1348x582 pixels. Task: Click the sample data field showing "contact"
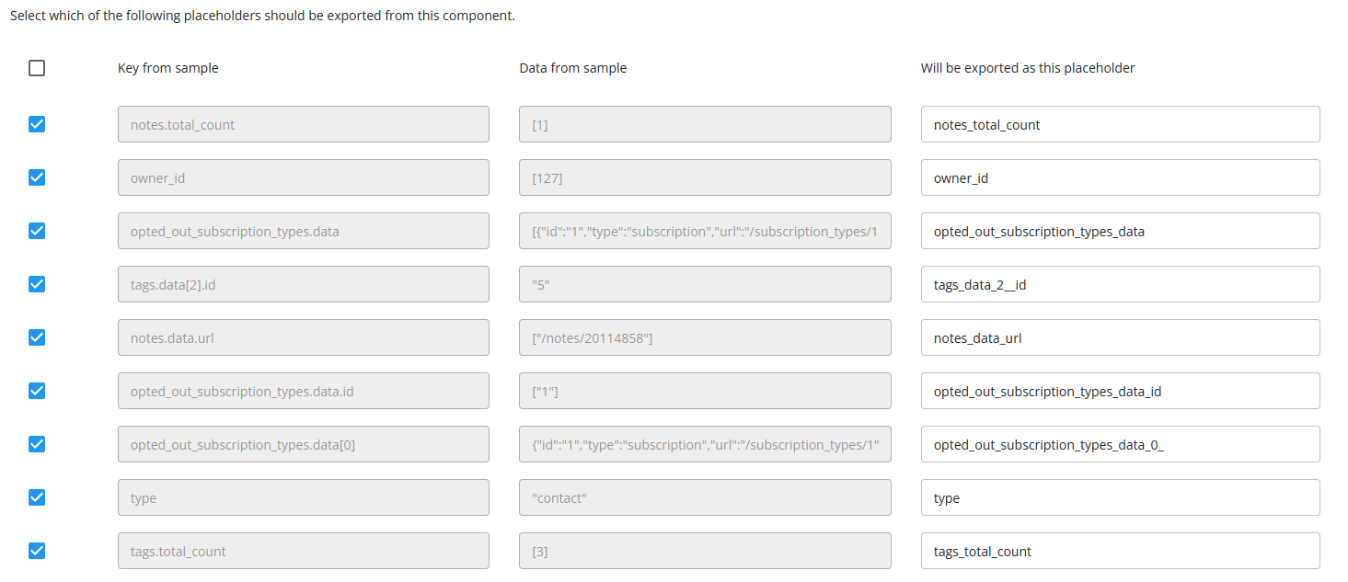pyautogui.click(x=705, y=496)
